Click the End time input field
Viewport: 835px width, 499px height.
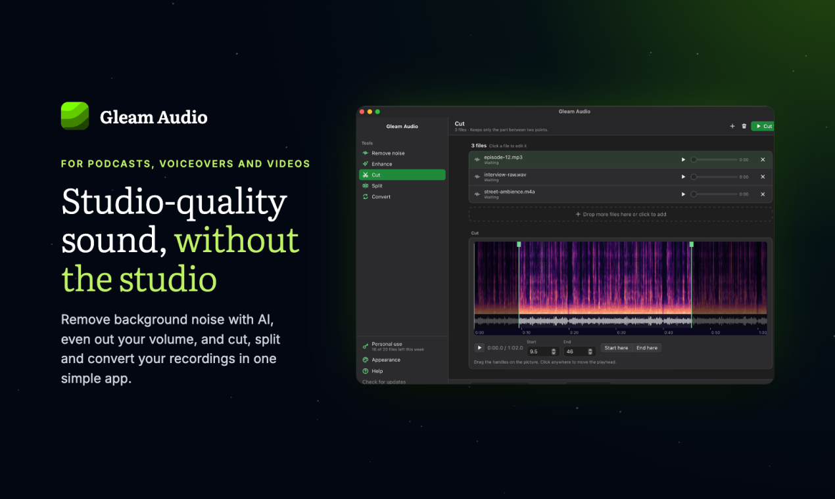[x=579, y=351]
